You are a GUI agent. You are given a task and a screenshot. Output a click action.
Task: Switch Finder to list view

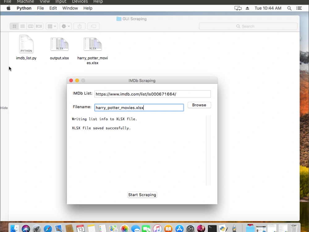[23, 26]
